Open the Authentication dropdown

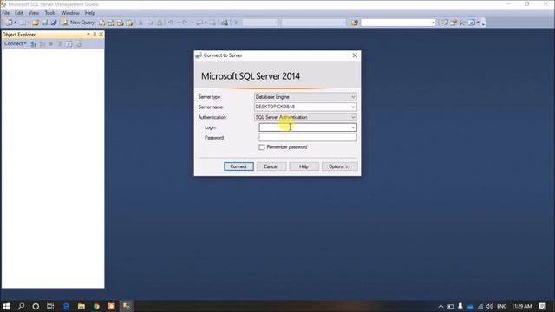353,117
